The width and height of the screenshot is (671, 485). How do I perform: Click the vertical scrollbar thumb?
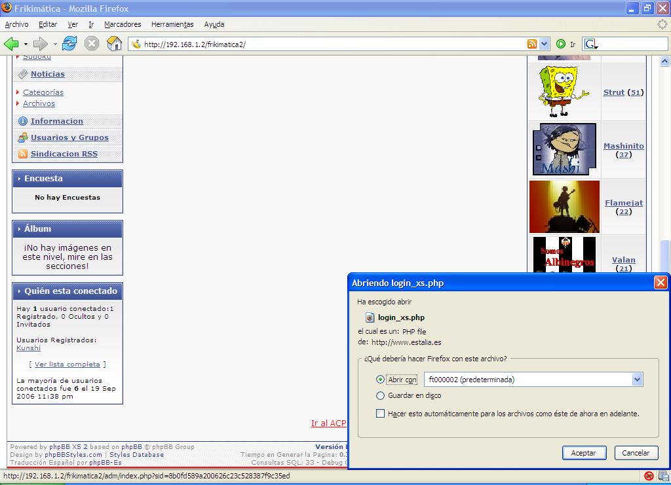(x=664, y=255)
